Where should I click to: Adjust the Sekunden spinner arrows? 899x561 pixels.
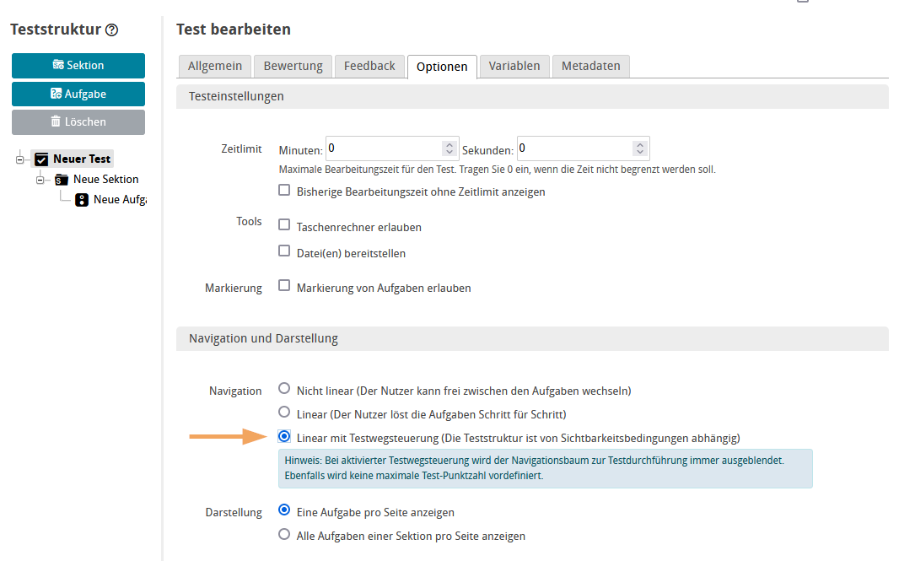(640, 148)
